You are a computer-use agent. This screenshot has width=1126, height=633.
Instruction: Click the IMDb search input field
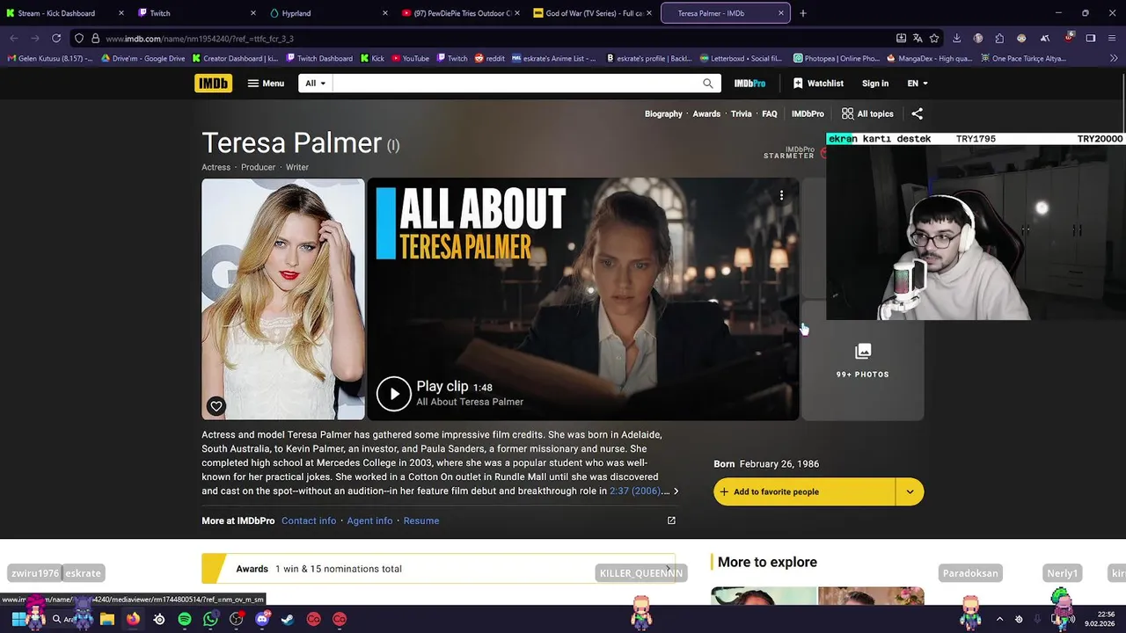coord(515,84)
